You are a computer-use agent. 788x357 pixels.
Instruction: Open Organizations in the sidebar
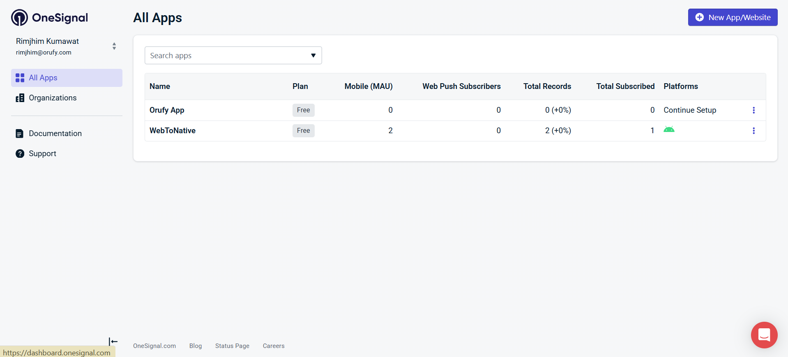pyautogui.click(x=67, y=98)
